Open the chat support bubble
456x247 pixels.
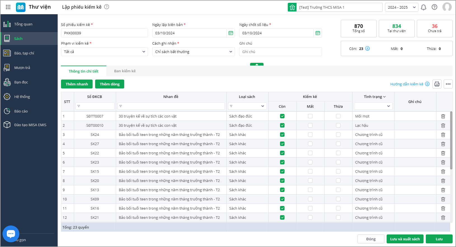tap(11, 234)
